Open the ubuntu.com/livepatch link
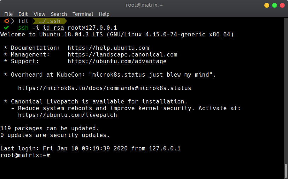 coord(68,115)
